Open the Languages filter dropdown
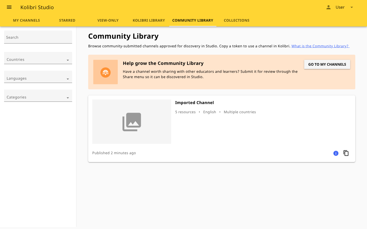367x229 pixels. coord(38,77)
